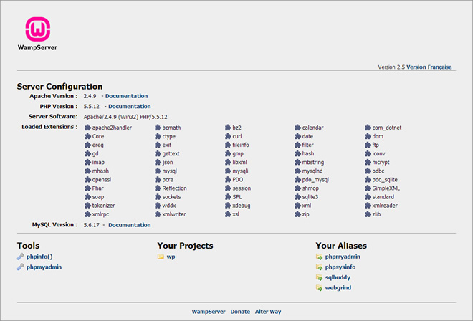Click the puzzle icon beside zlib
Screen dimensions: 473x321
click(368, 214)
